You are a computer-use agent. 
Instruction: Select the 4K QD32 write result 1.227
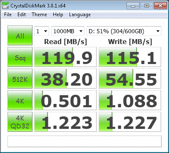pyautogui.click(x=130, y=122)
